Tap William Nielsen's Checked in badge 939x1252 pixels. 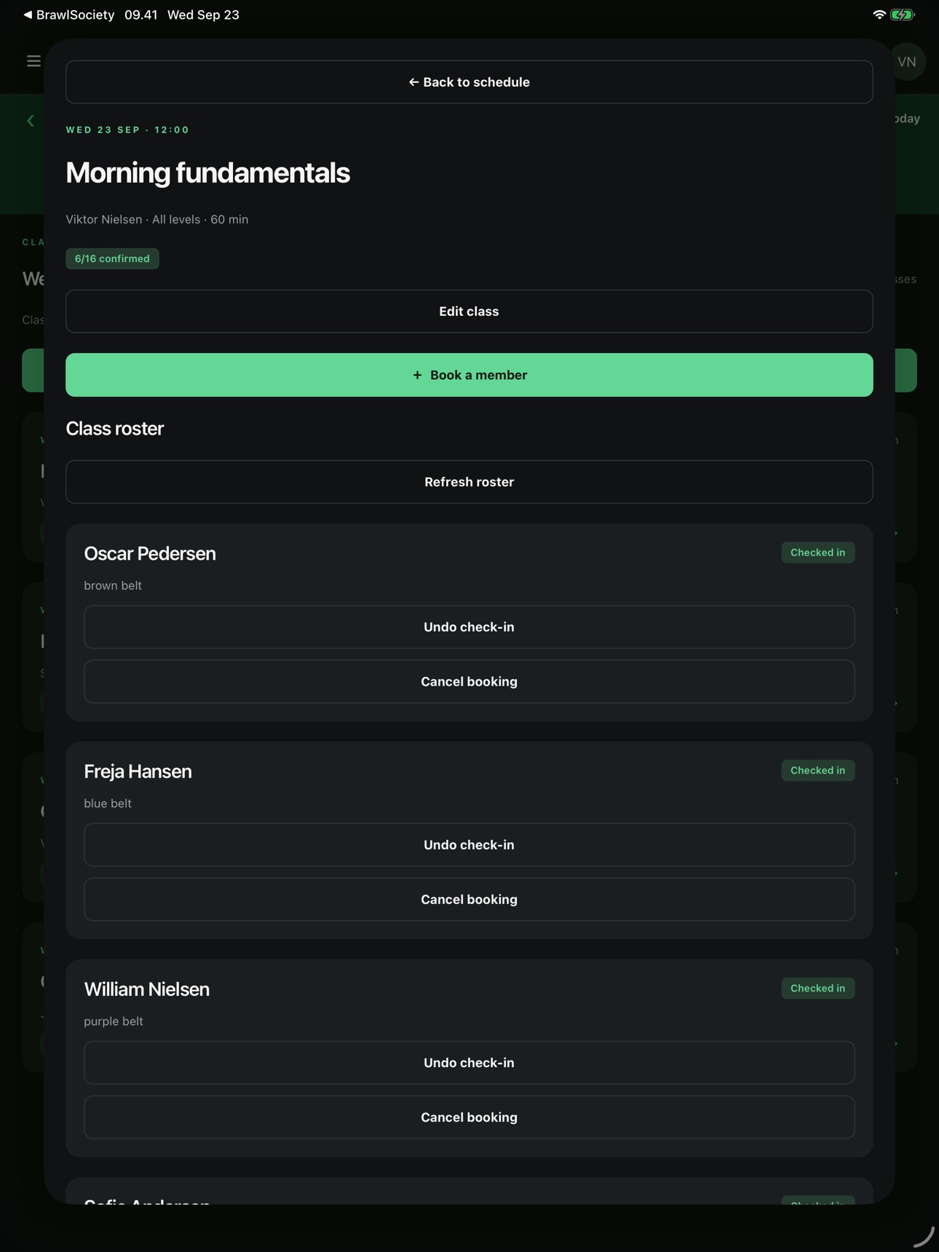(817, 988)
